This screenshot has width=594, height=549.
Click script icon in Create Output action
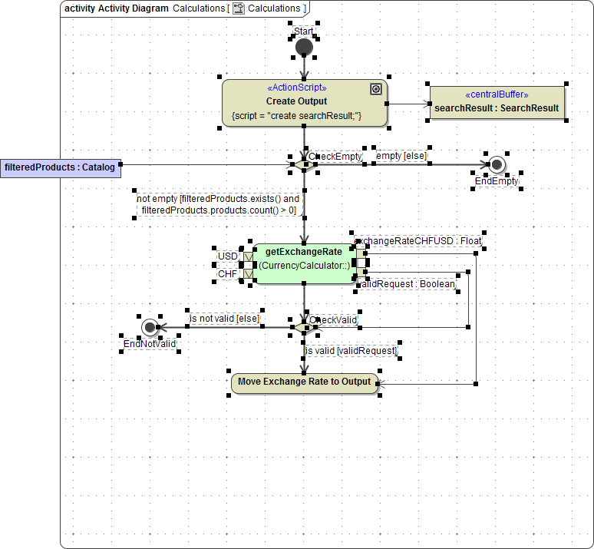pyautogui.click(x=375, y=89)
